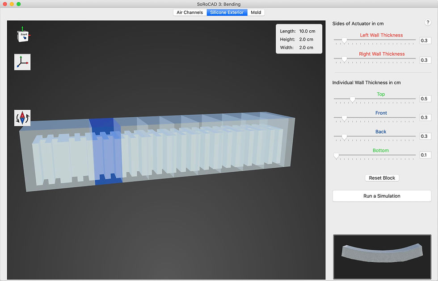Click the Bottom thickness slider handle
438x281 pixels.
coord(336,156)
